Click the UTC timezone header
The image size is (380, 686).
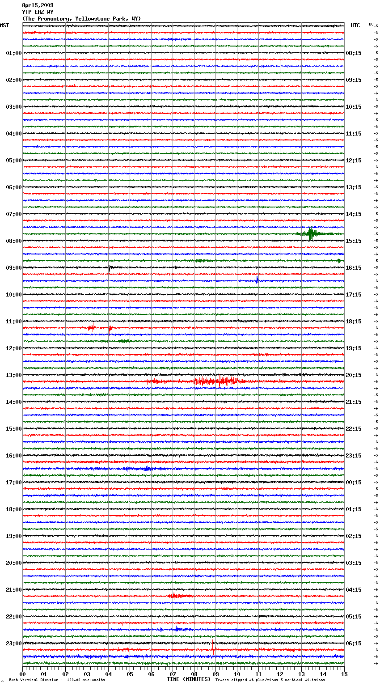click(355, 25)
